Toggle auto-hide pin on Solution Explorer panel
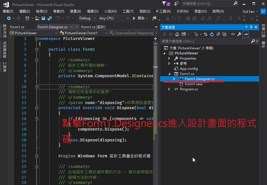267x185 pixels. coord(251,27)
